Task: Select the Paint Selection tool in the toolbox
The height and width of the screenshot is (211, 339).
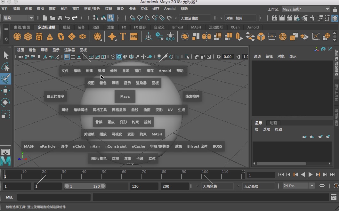Action: click(x=6, y=79)
